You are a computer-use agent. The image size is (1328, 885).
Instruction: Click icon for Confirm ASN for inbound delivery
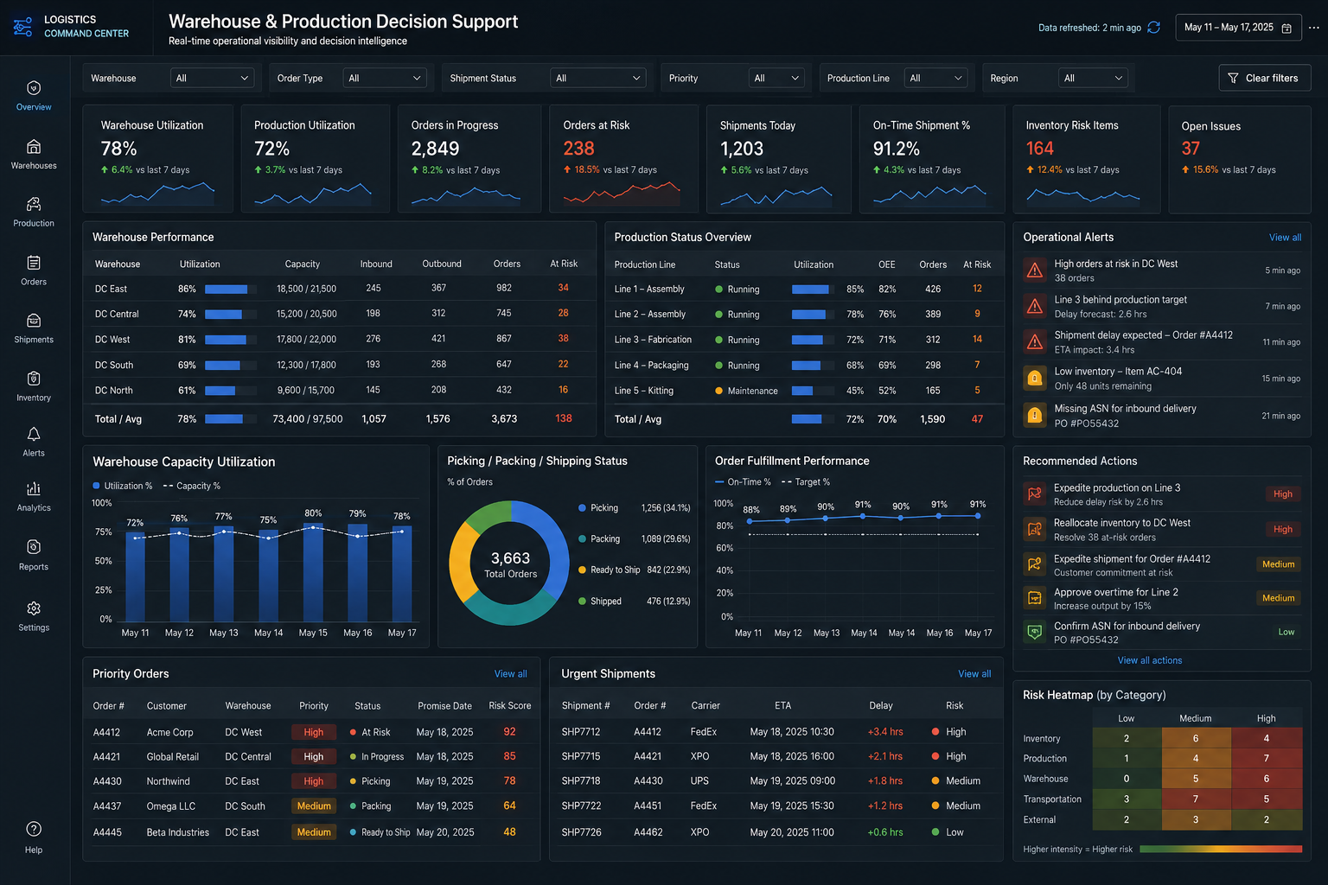pyautogui.click(x=1033, y=632)
